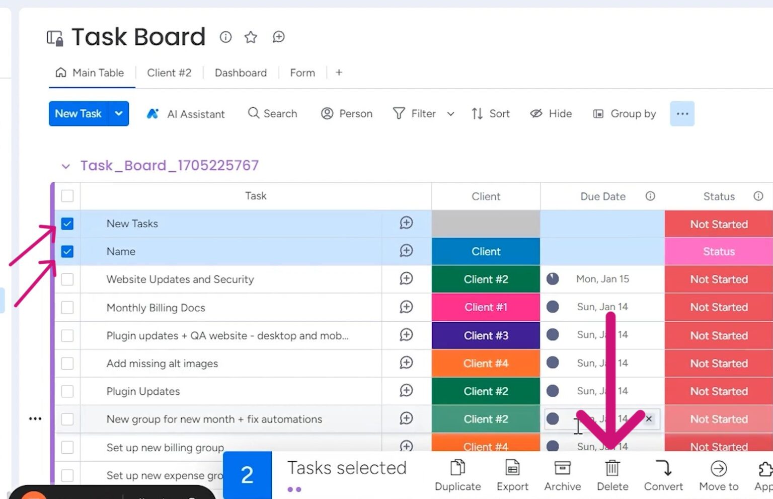Collapse the Task_Board_1705225767 group
The image size is (773, 499).
[x=65, y=166]
